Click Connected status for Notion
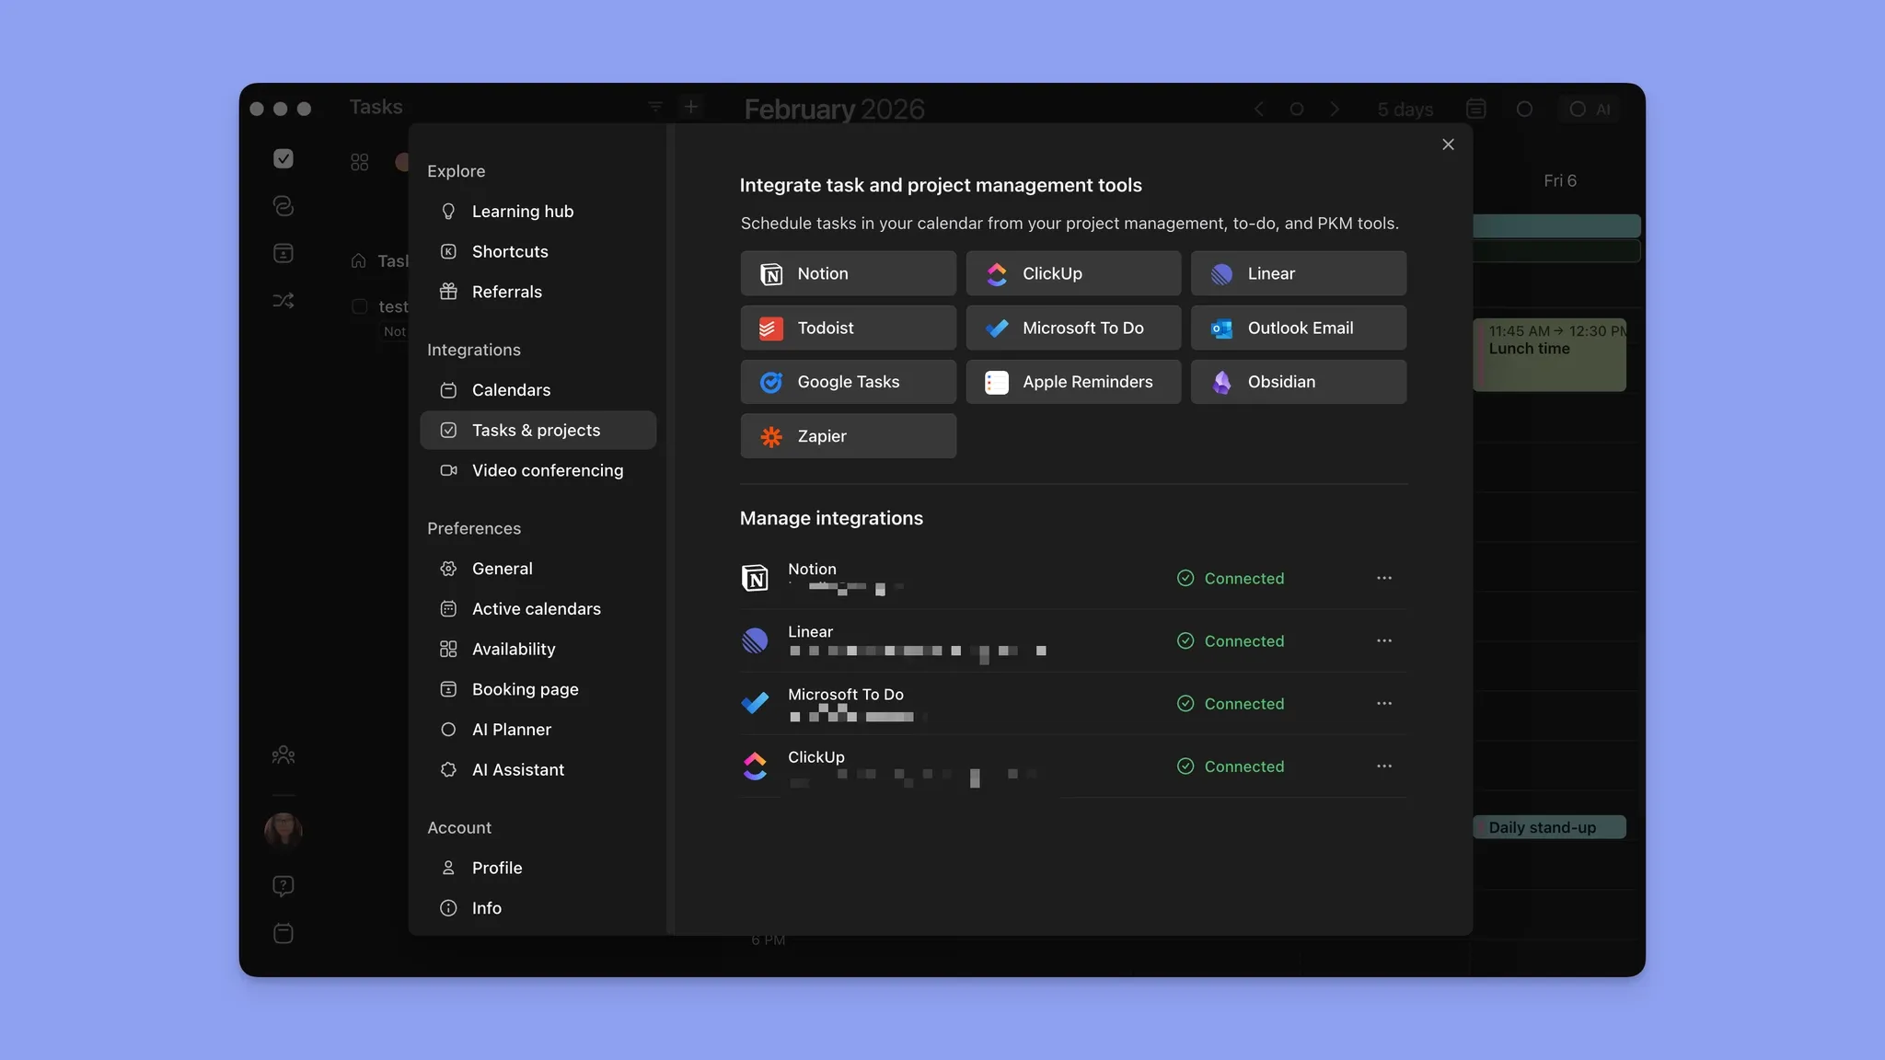Image resolution: width=1885 pixels, height=1060 pixels. click(1231, 578)
